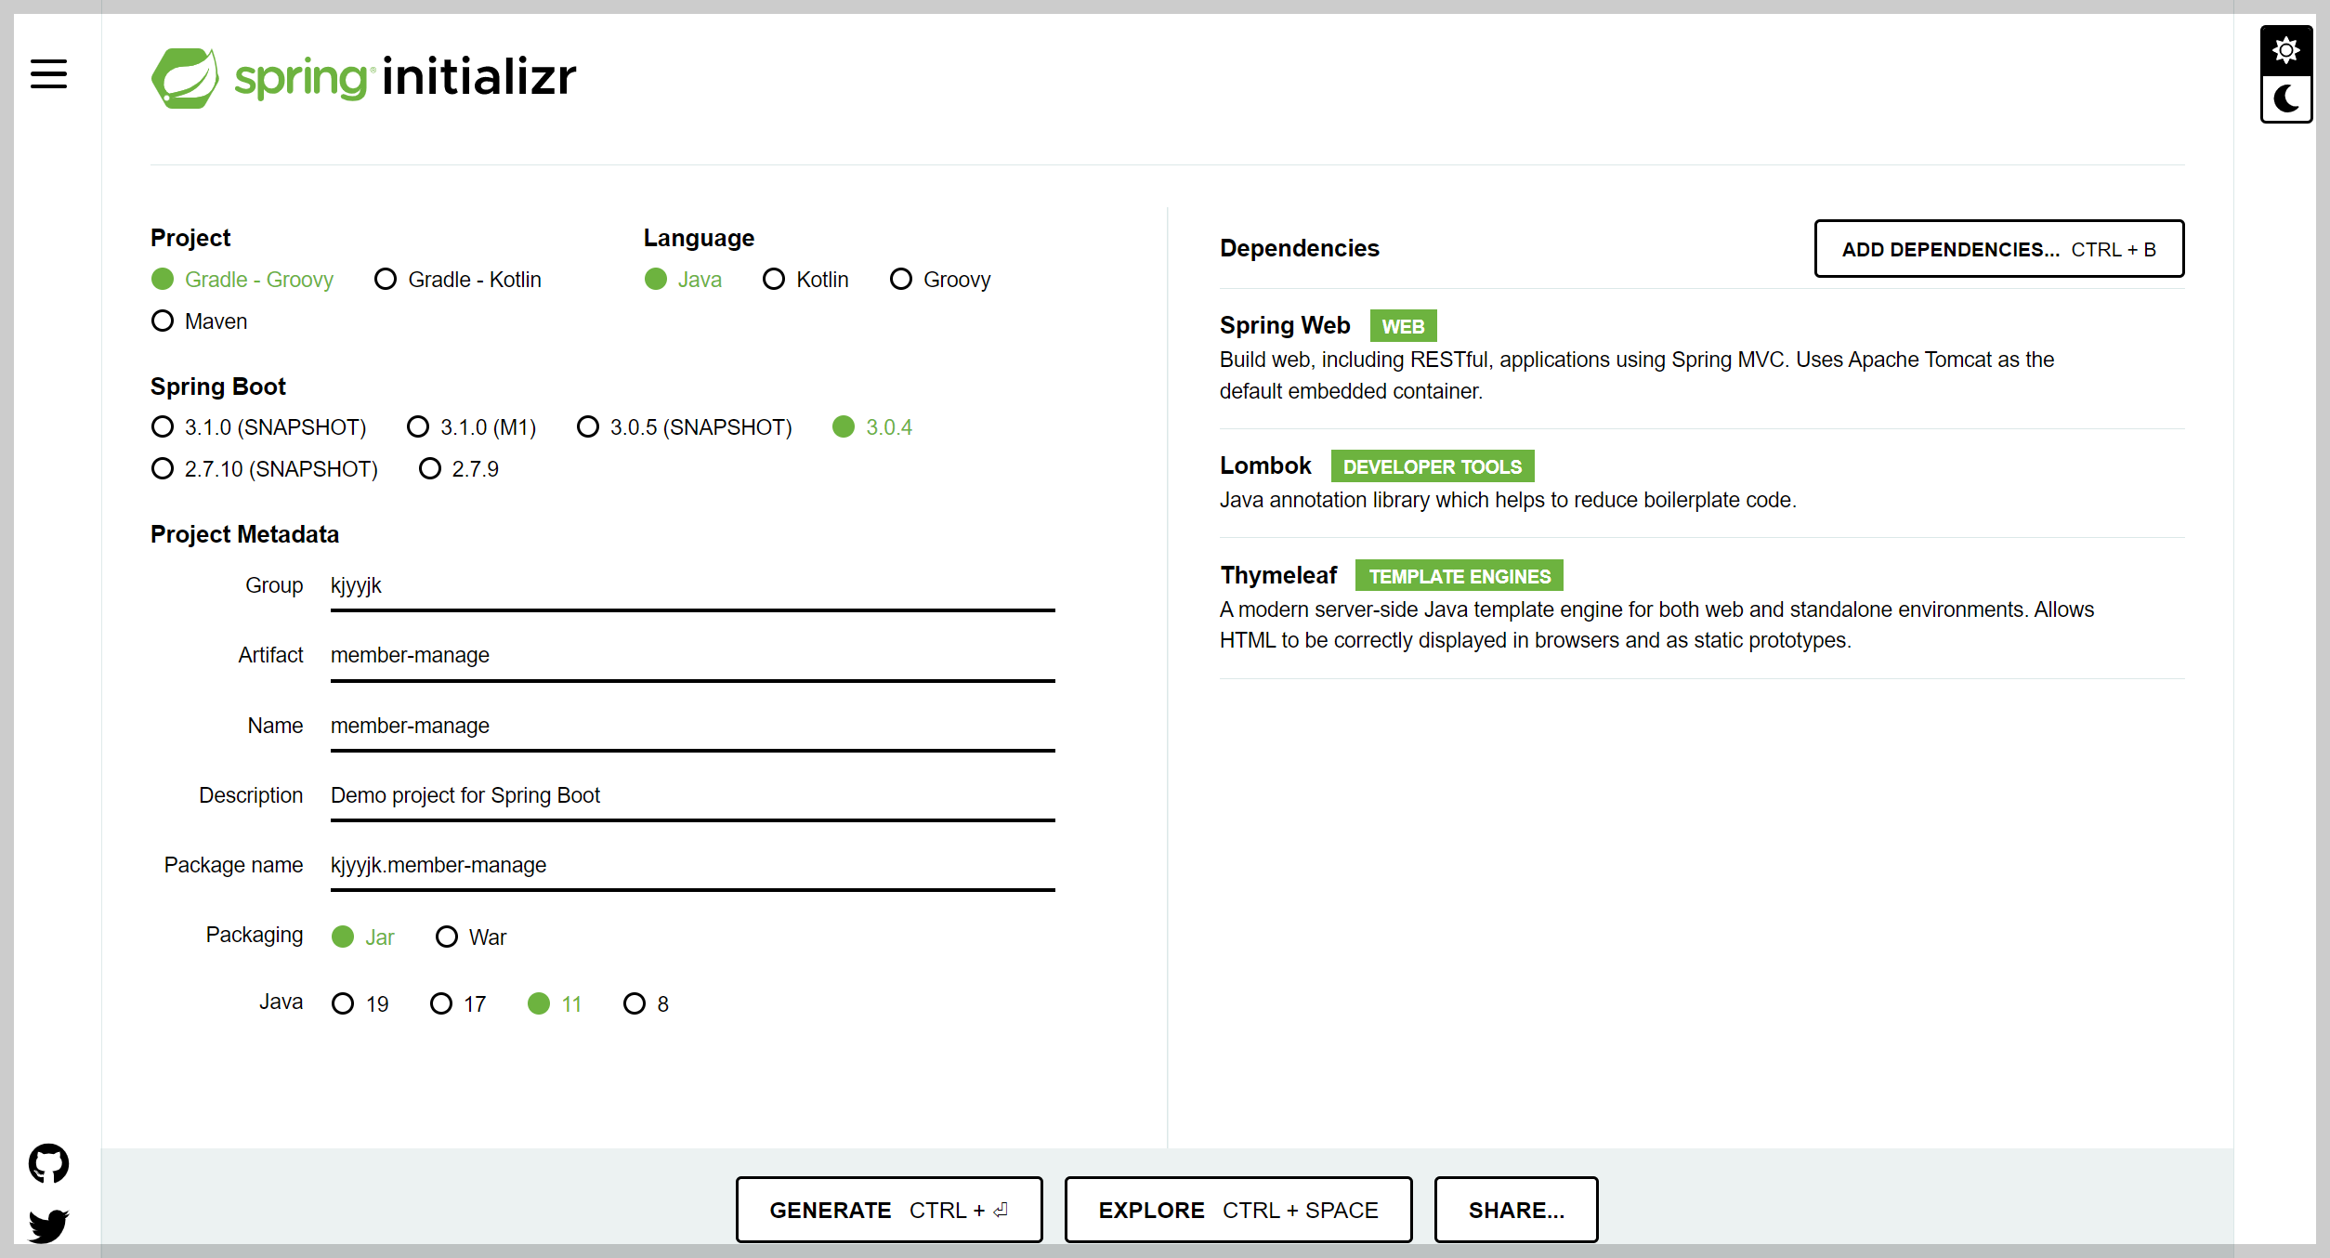2330x1258 pixels.
Task: Click the Group input field
Action: [691, 586]
